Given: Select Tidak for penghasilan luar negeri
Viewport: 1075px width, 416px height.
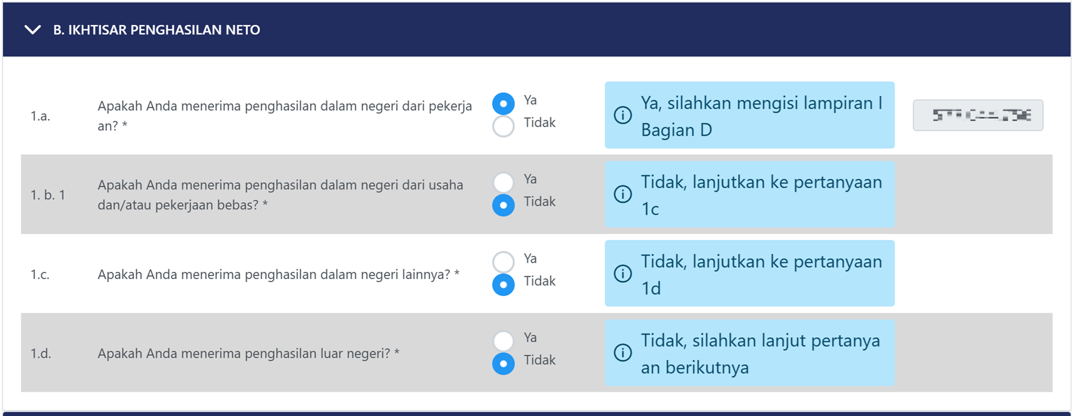Looking at the screenshot, I should pyautogui.click(x=503, y=363).
